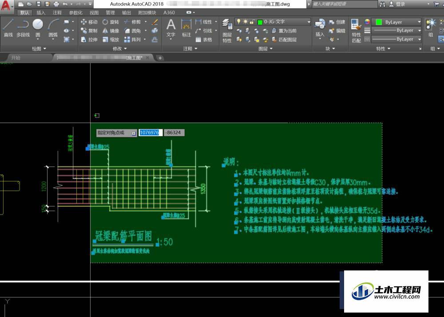
Task: Click the 拉伸 (Stretch) tool
Action: pos(89,39)
